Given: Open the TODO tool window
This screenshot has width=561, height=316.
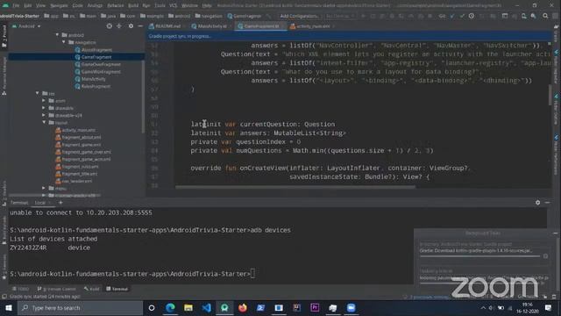Looking at the screenshot, I should 21,289.
